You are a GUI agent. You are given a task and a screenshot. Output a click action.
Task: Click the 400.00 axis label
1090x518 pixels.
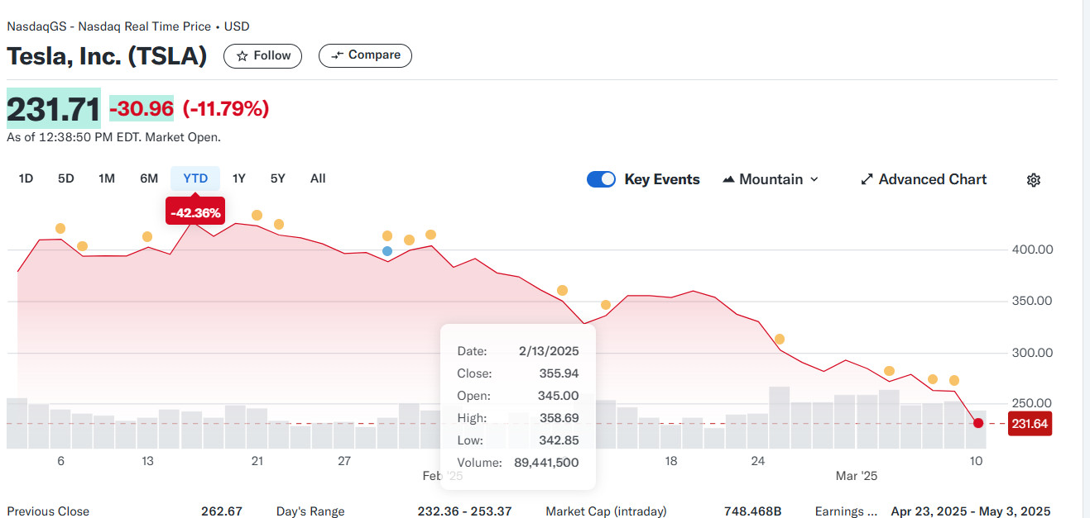point(1032,249)
